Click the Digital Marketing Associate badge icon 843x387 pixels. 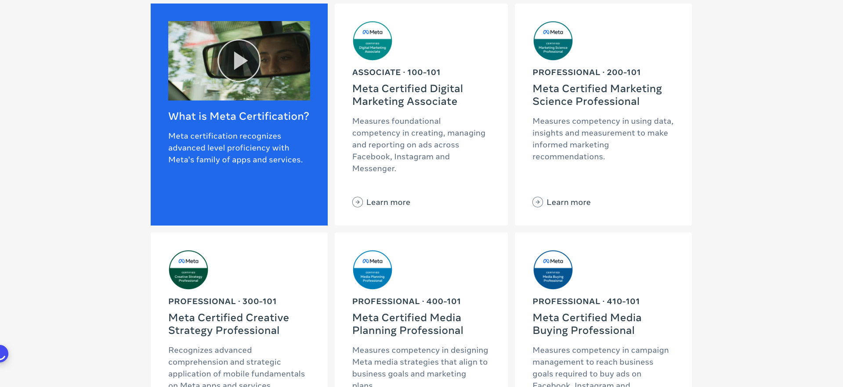tap(373, 41)
